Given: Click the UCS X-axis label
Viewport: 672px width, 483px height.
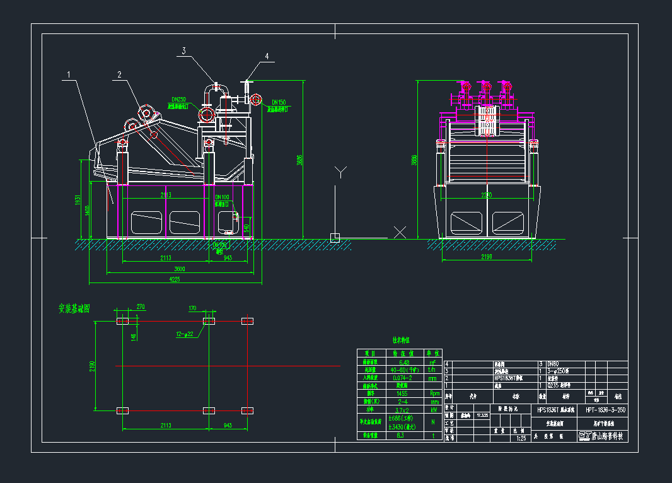Looking at the screenshot, I should coord(400,232).
